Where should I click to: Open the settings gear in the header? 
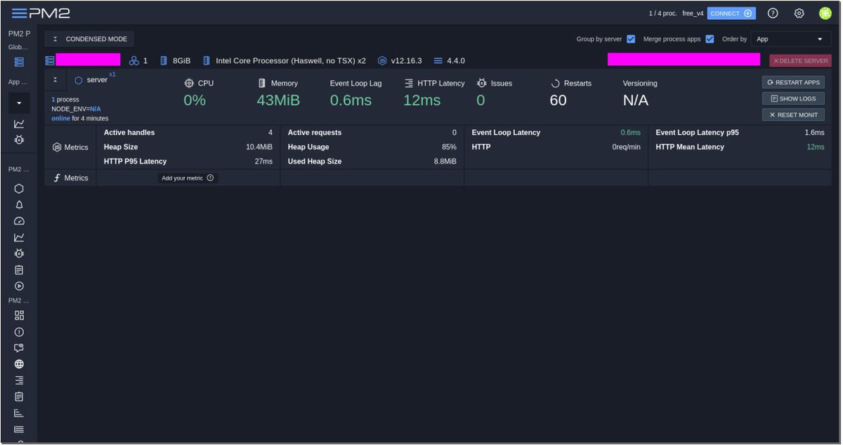[799, 13]
